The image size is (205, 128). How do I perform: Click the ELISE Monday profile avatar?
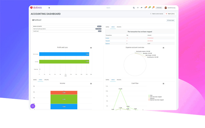pos(166,8)
